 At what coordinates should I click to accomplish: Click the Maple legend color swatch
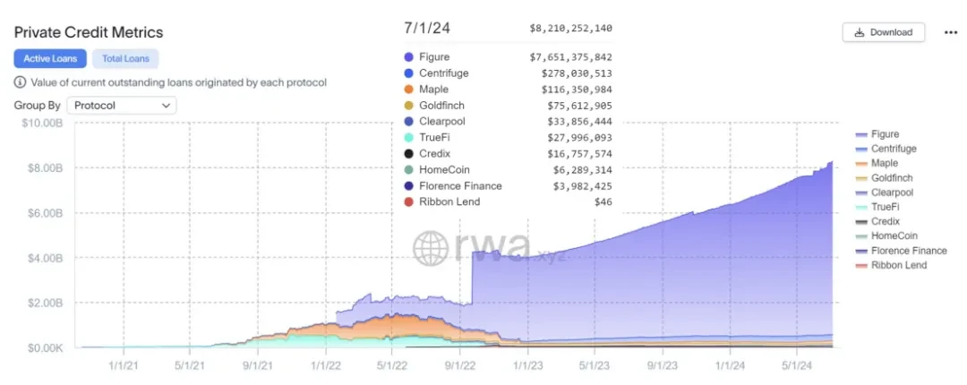coord(861,164)
